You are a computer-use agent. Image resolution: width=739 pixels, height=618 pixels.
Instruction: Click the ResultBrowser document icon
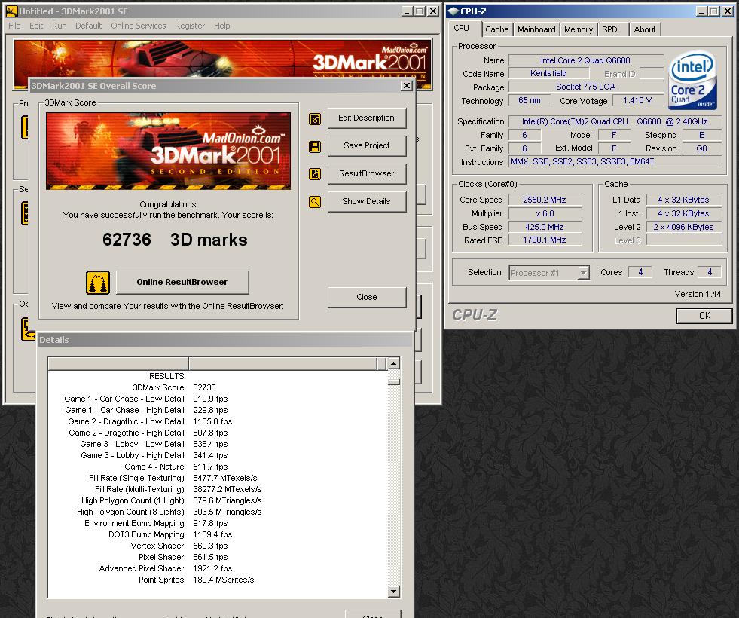(315, 174)
